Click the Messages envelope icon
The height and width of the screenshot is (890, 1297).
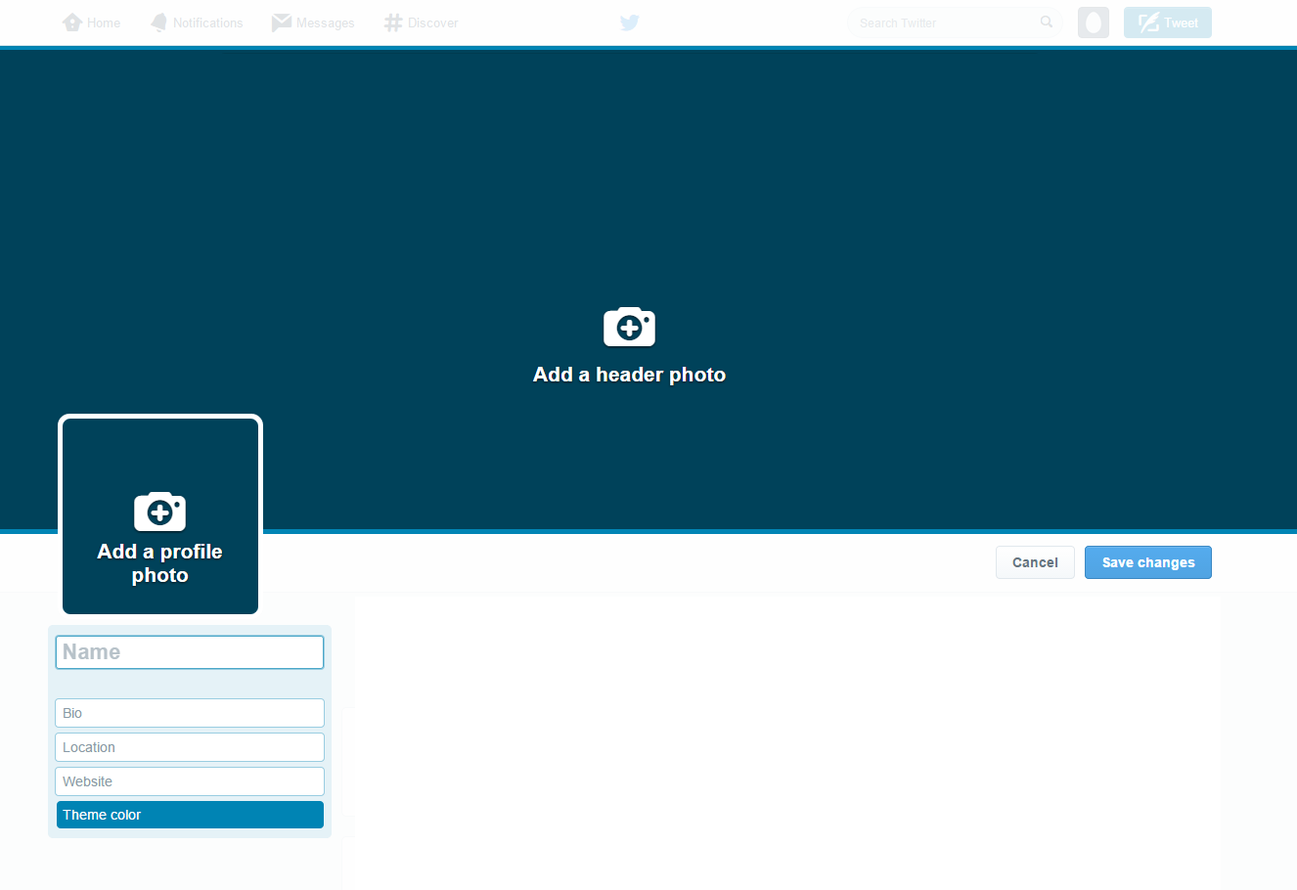(282, 22)
